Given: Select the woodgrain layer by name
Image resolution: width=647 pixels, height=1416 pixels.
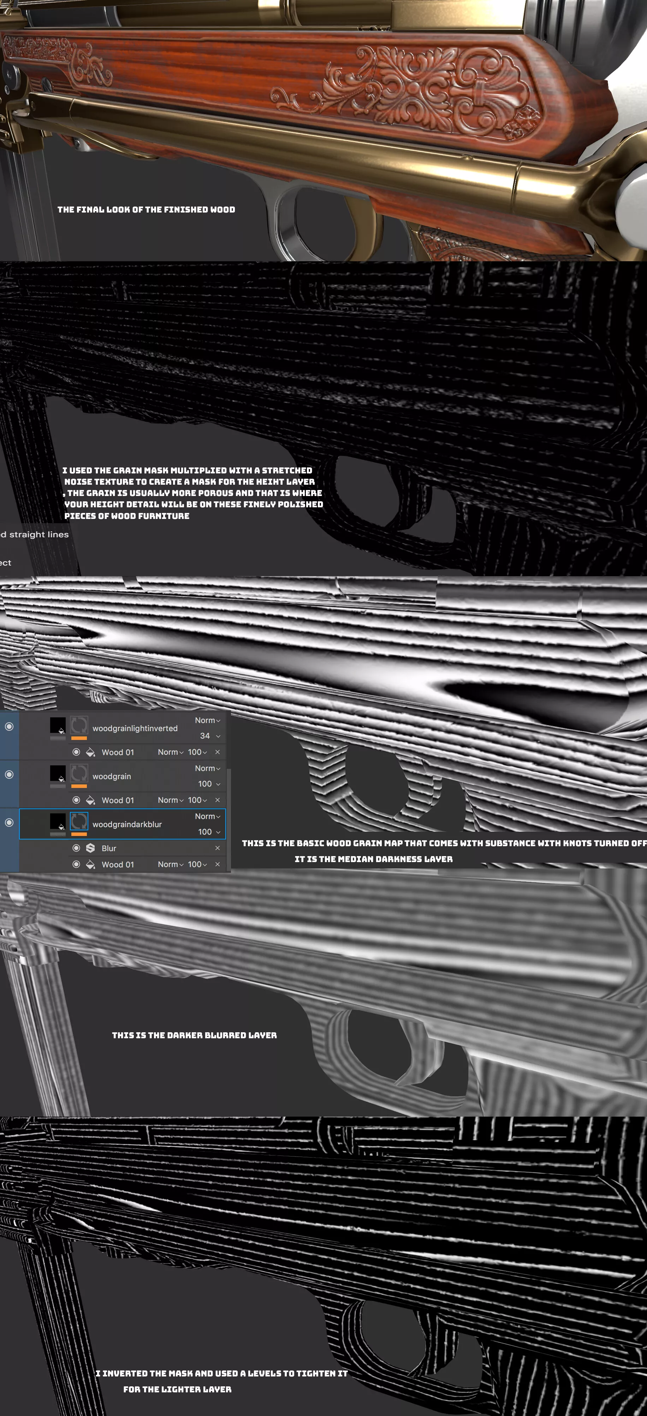Looking at the screenshot, I should tap(112, 776).
